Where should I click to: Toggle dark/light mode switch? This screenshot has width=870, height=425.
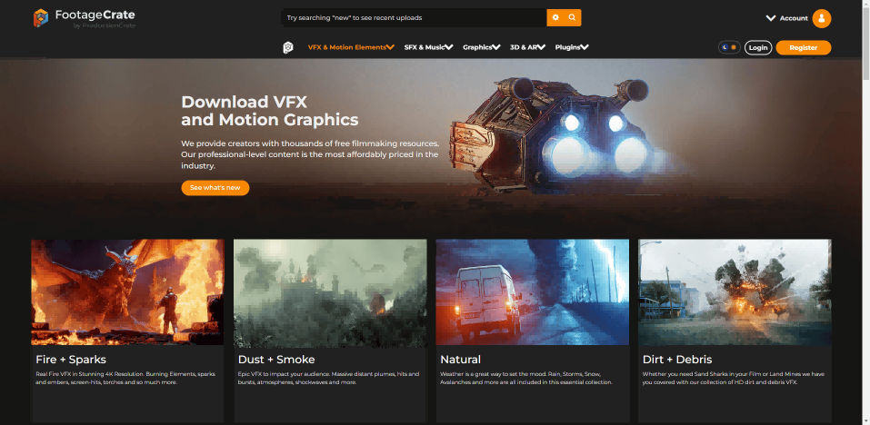tap(728, 47)
